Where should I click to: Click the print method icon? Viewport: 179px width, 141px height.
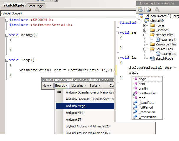pyautogui.click(x=135, y=83)
